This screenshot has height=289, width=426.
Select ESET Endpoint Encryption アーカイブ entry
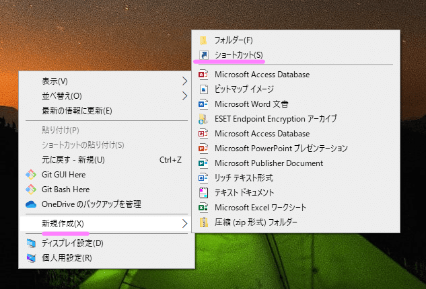tap(296, 119)
